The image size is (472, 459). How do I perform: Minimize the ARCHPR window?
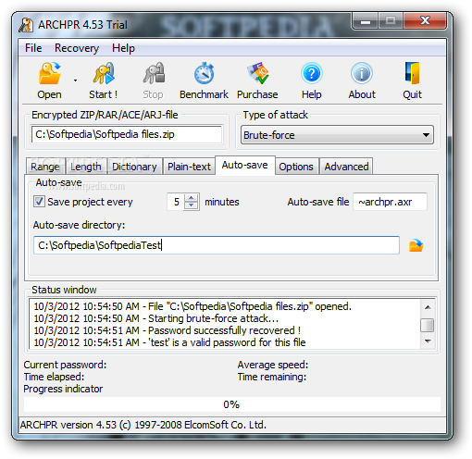click(366, 21)
